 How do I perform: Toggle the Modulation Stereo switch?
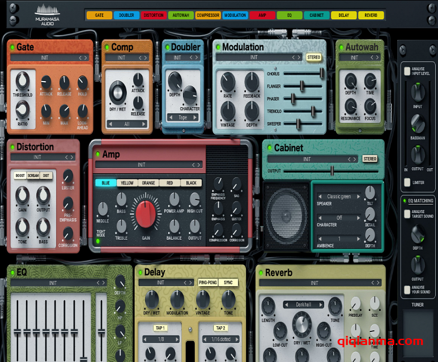pos(313,57)
